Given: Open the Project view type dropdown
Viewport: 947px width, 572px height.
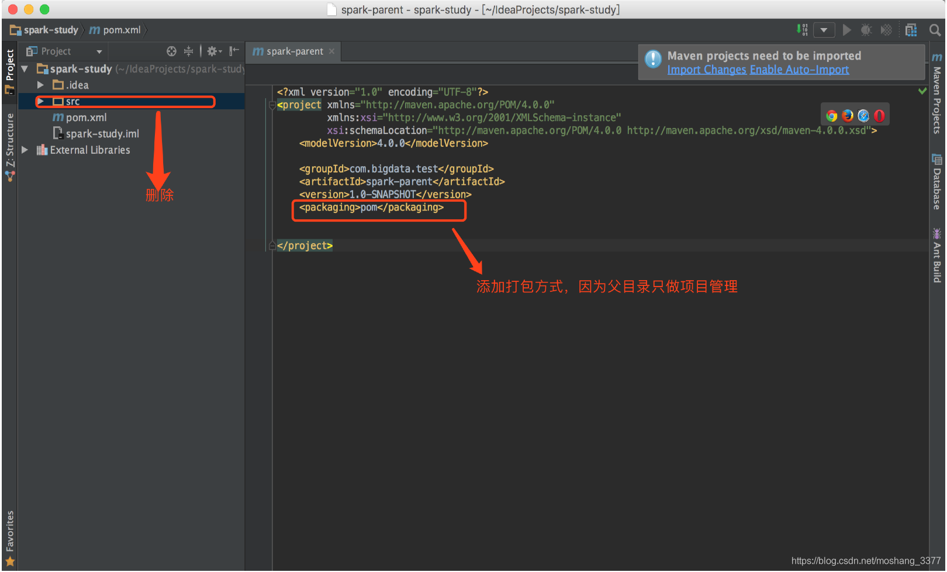Looking at the screenshot, I should click(99, 52).
